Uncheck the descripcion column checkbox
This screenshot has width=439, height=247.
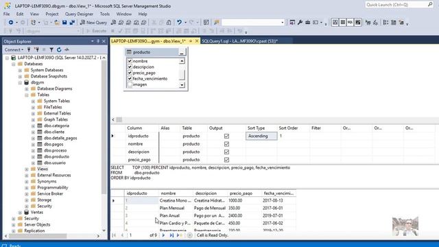[130, 67]
